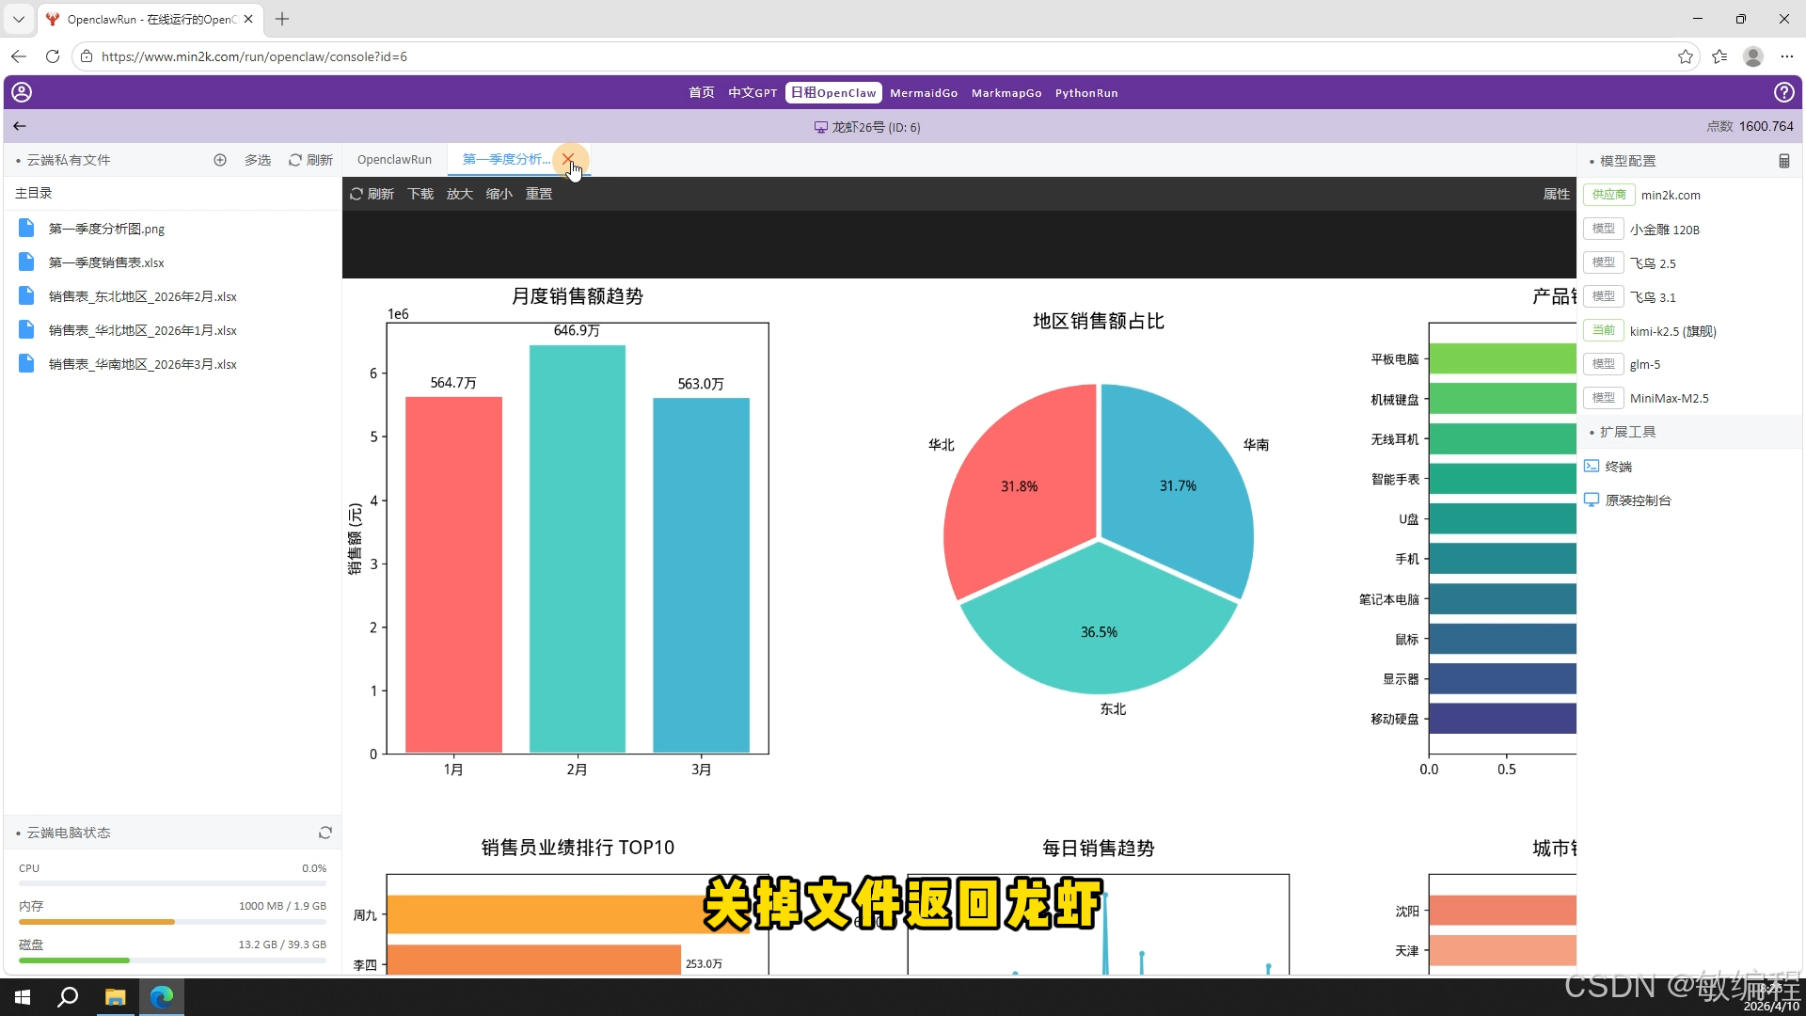Select the glm-5 model

(x=1644, y=364)
